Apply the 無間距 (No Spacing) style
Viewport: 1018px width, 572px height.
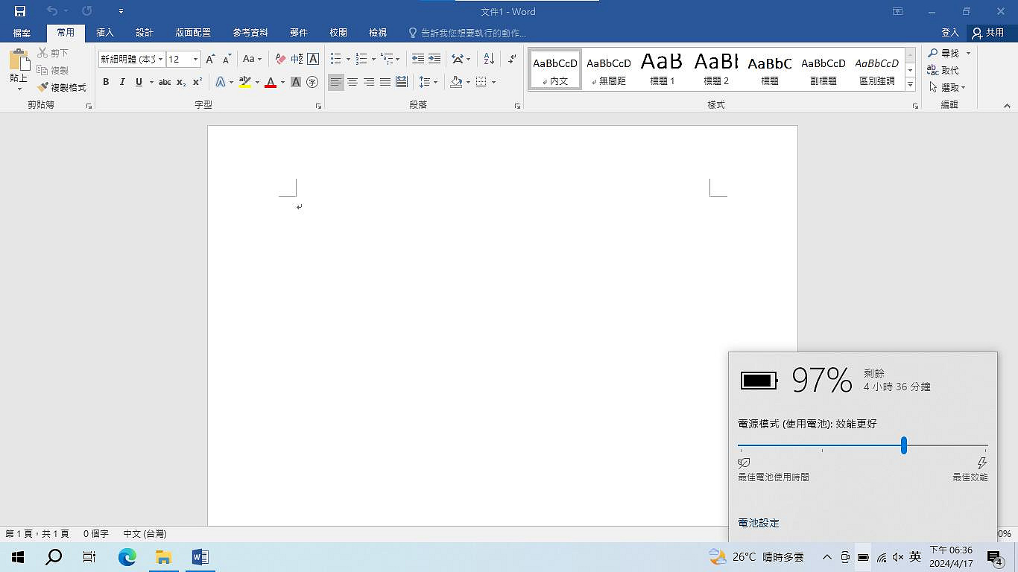(609, 69)
